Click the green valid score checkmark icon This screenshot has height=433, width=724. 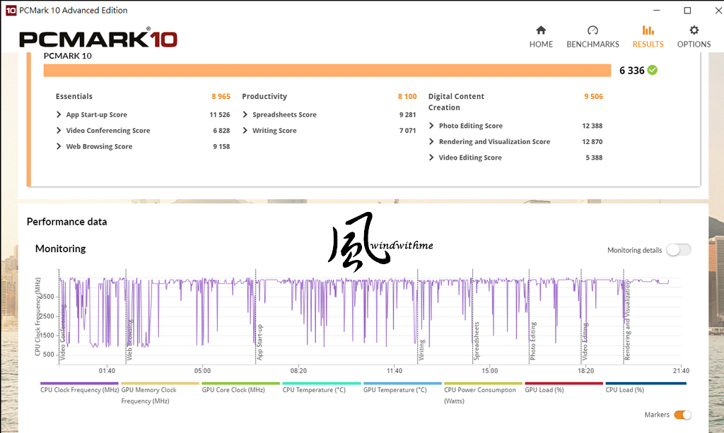point(652,70)
